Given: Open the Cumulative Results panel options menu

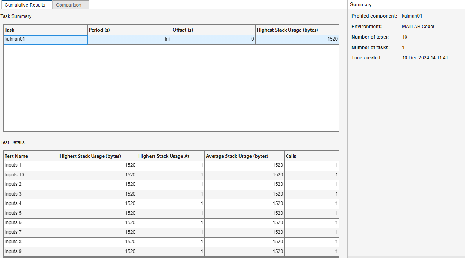Looking at the screenshot, I should click(x=339, y=4).
